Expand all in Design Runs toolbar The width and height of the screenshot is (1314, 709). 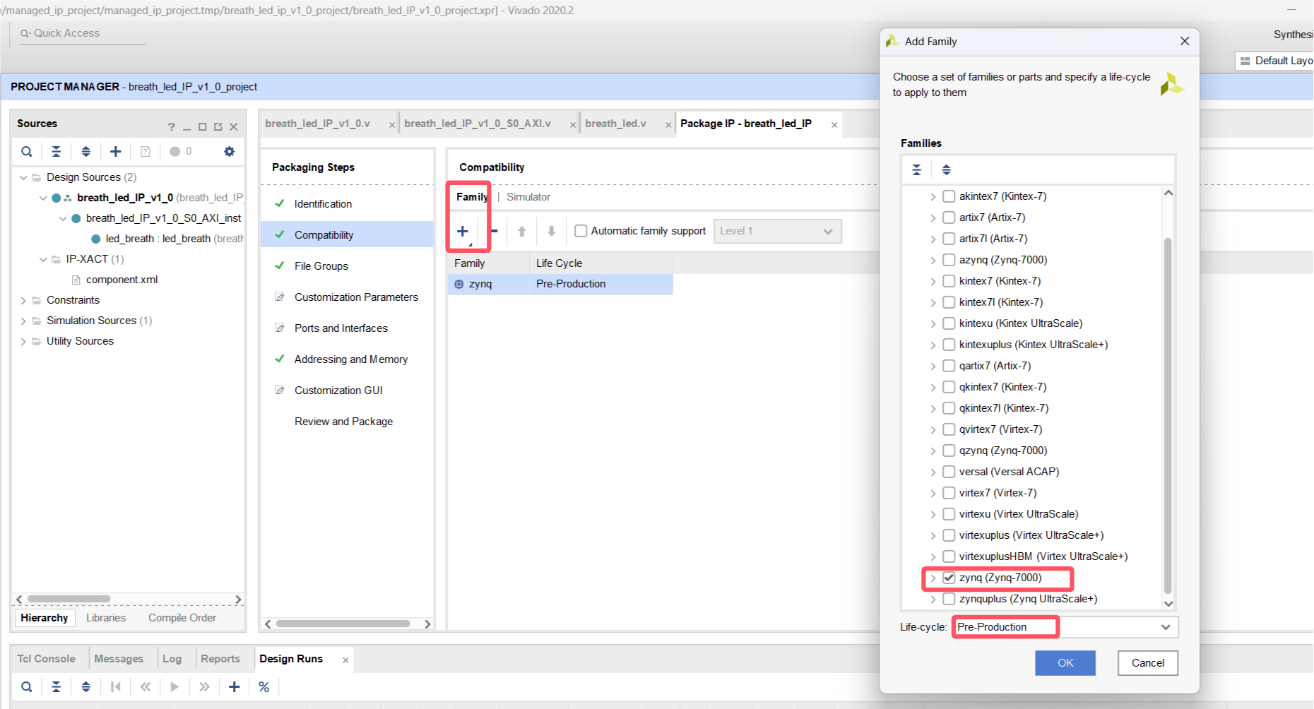[86, 686]
